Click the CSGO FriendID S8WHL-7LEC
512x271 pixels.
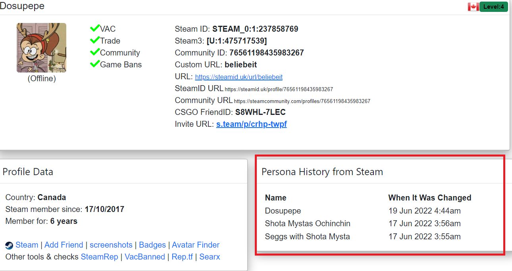tap(260, 112)
